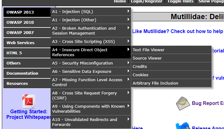Screen dimensions: 224x129
Task: Expand arrow for A1 - Injection (SQL)
Action: point(128,11)
